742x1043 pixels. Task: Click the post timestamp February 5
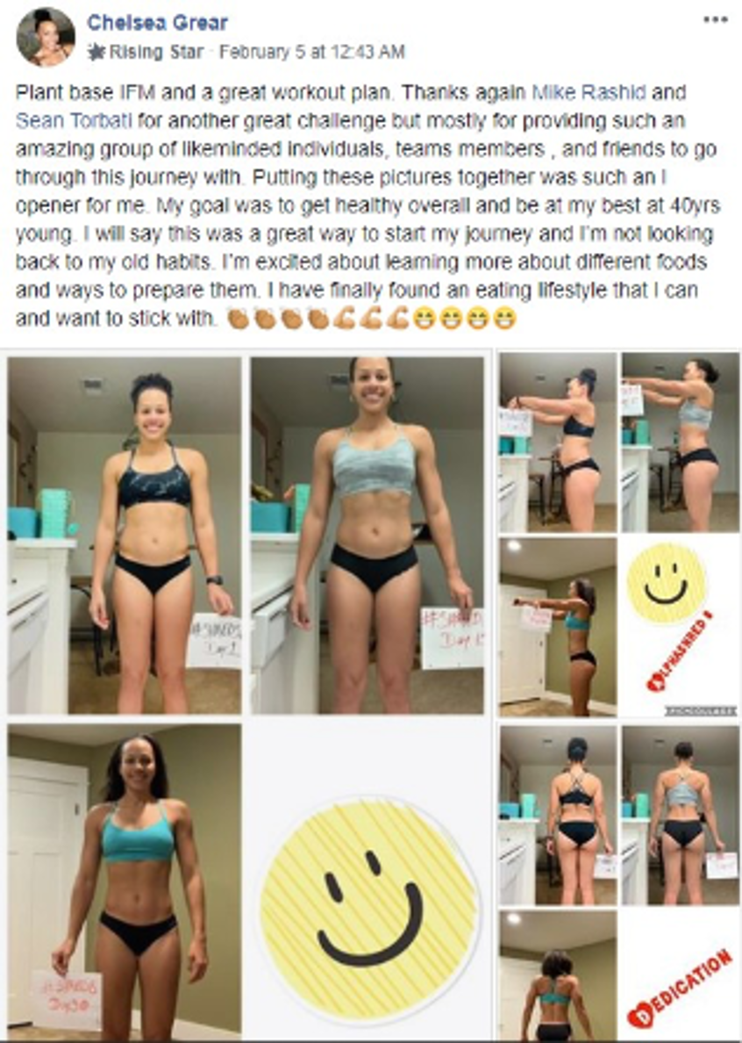click(x=311, y=52)
